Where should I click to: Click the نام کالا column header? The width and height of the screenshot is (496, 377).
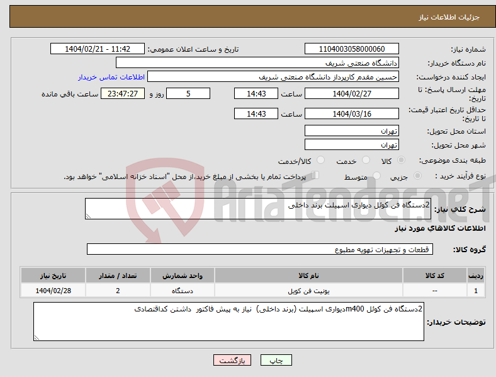(x=308, y=275)
